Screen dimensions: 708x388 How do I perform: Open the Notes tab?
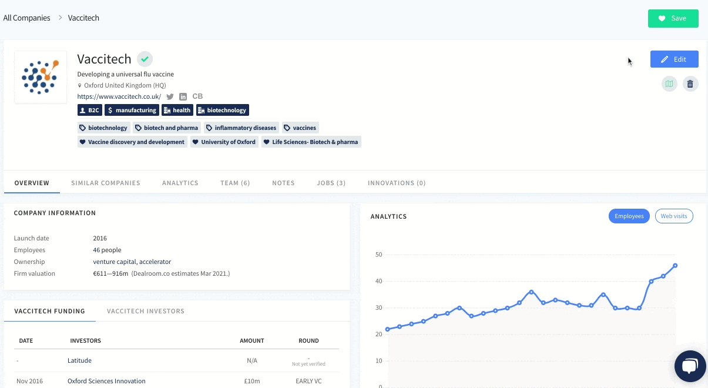[283, 183]
